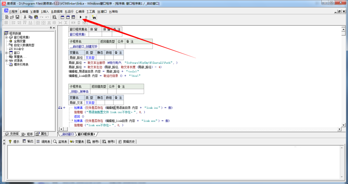The height and width of the screenshot is (184, 348).
Task: Click the Undo arrow icon
Action: 47,17
